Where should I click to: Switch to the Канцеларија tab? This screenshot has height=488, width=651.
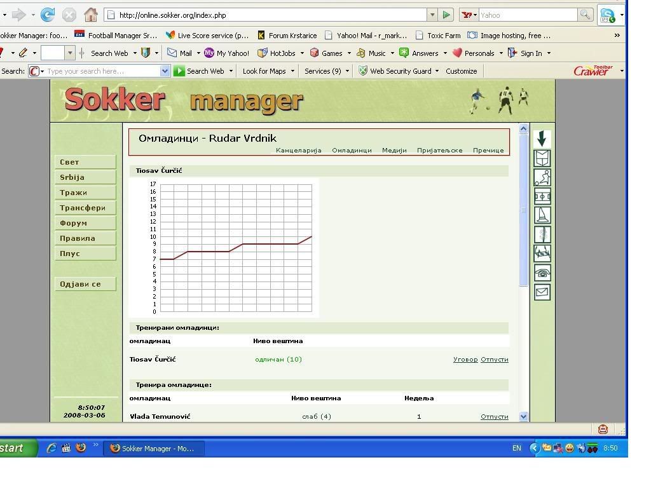point(298,151)
